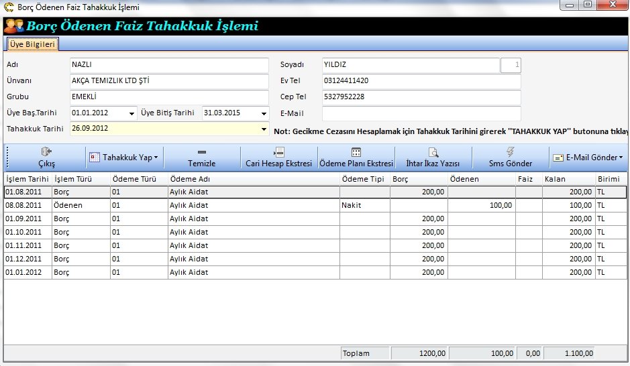The width and height of the screenshot is (630, 366).
Task: Open the Üye Bitiş Tarihi date dropdown
Action: 263,113
